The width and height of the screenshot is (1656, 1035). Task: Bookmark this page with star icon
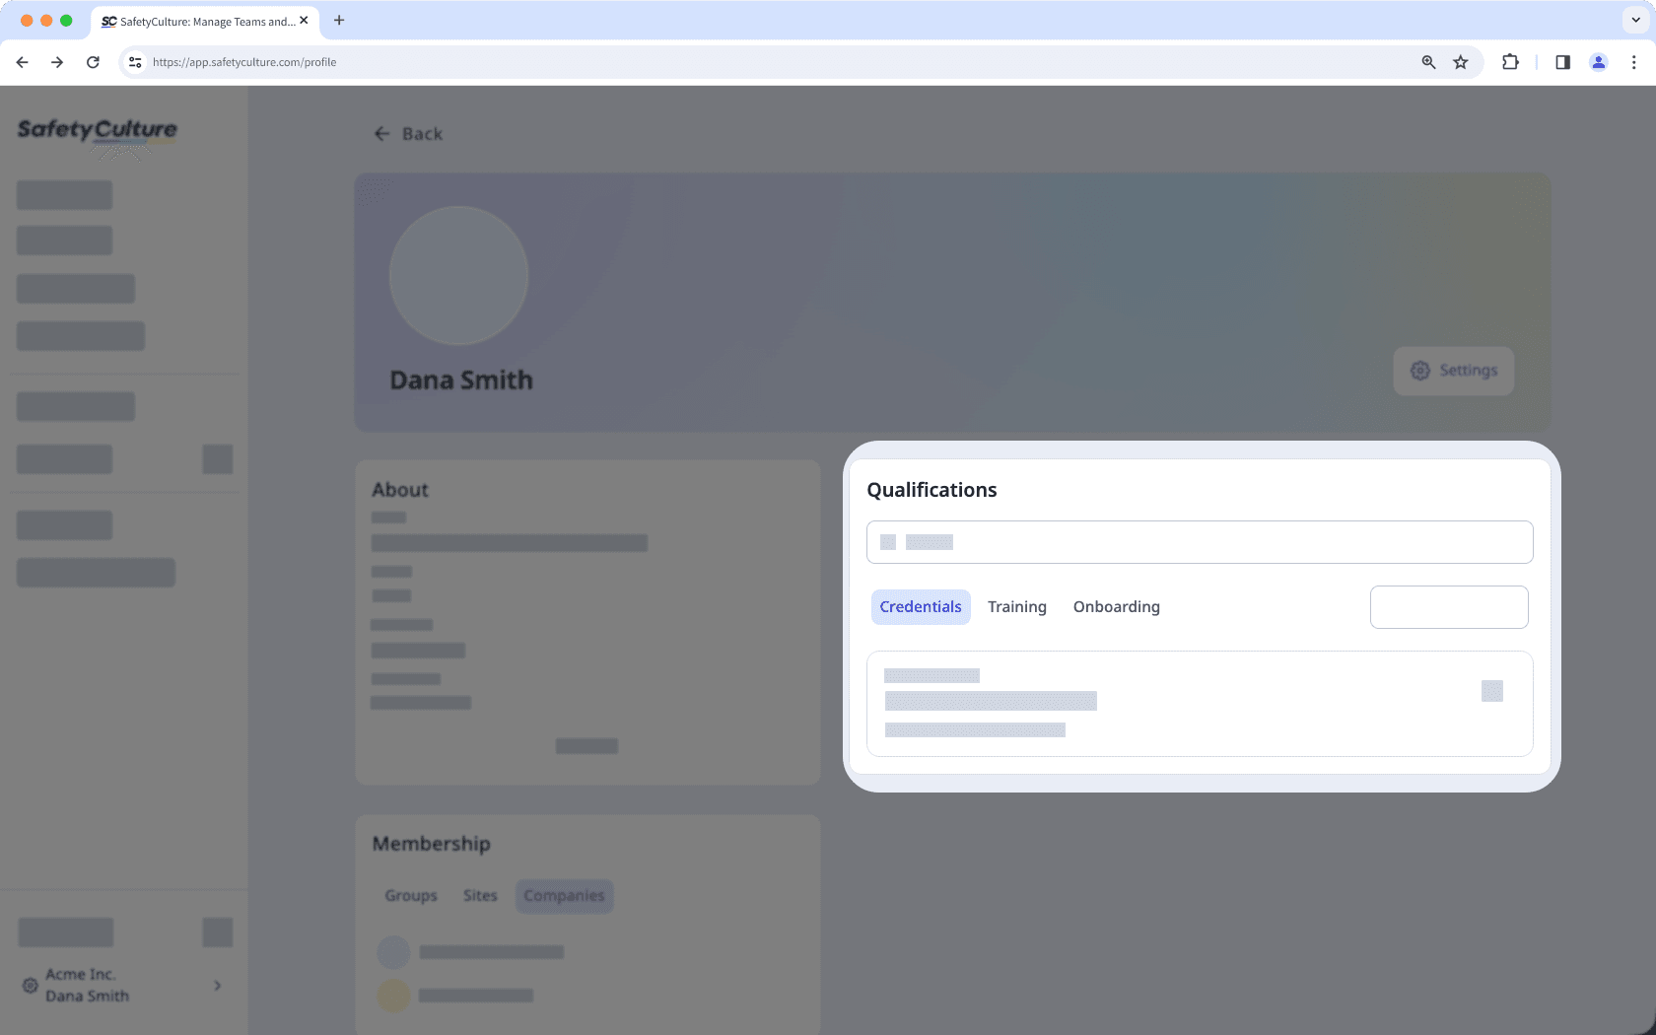(1461, 62)
